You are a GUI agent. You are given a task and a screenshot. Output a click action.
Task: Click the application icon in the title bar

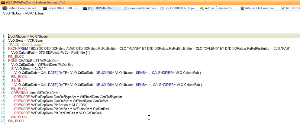tap(3, 2)
